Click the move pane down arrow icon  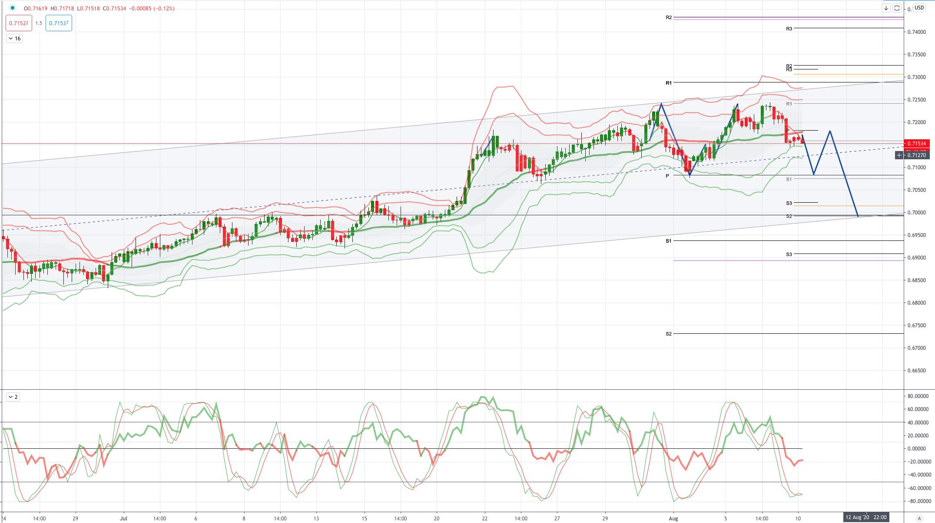click(886, 8)
